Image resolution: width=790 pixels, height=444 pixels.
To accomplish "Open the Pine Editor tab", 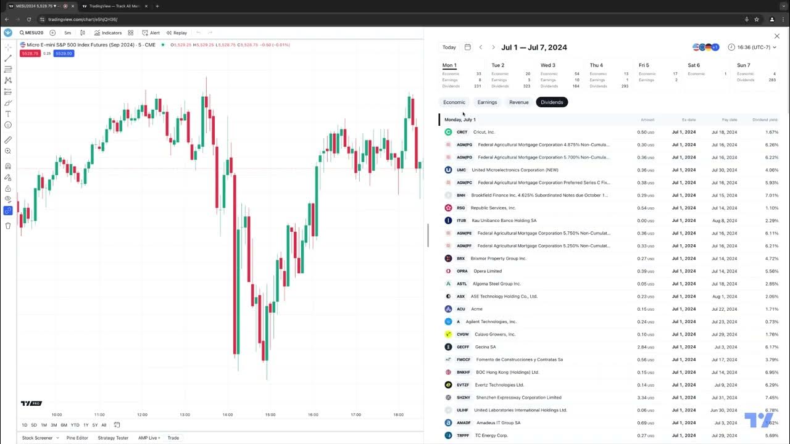I will pyautogui.click(x=77, y=438).
